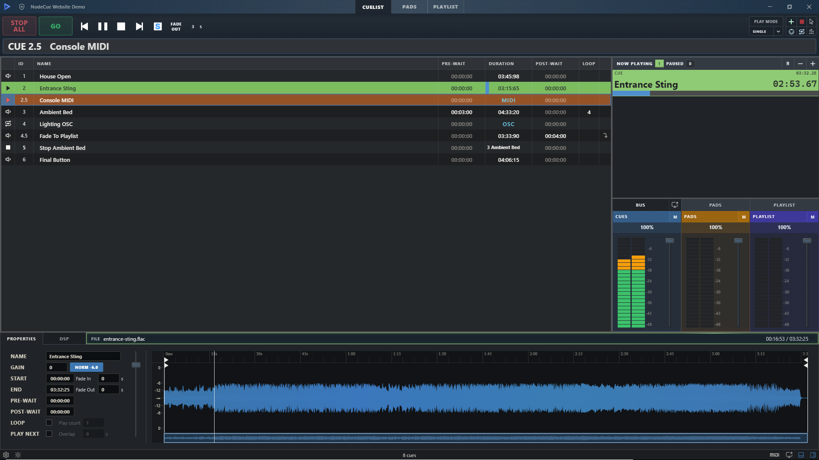This screenshot has height=460, width=819.
Task: Enable the PLAY NEXT checkbox
Action: (49, 434)
